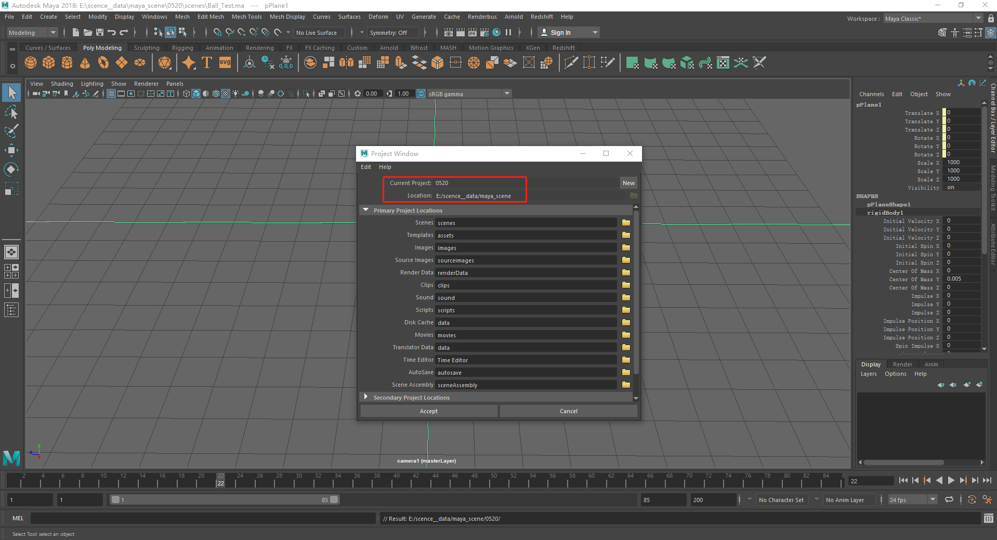Create a polygon sphere from the shelf
Image resolution: width=997 pixels, height=540 pixels.
(31, 63)
